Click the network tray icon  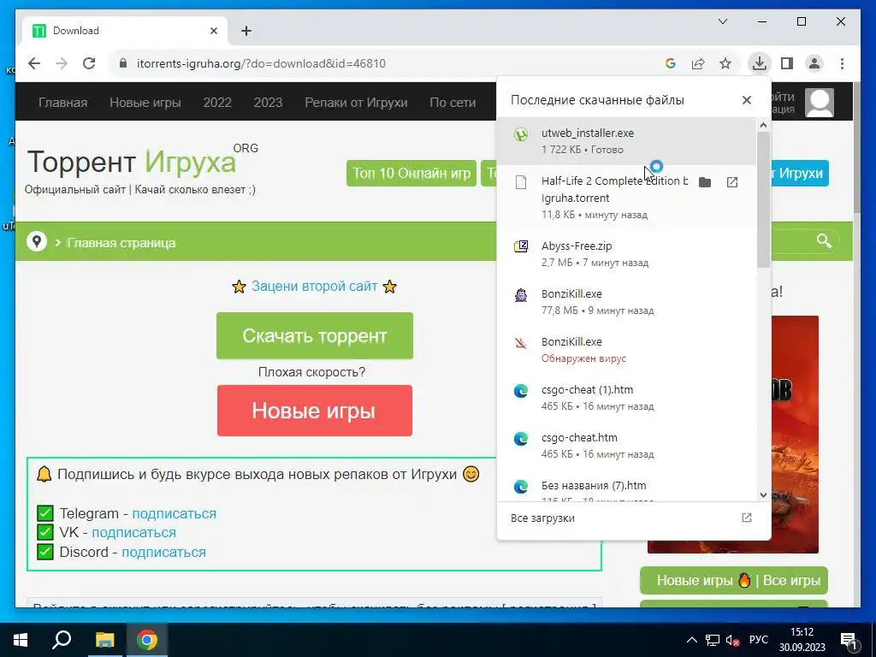click(713, 640)
